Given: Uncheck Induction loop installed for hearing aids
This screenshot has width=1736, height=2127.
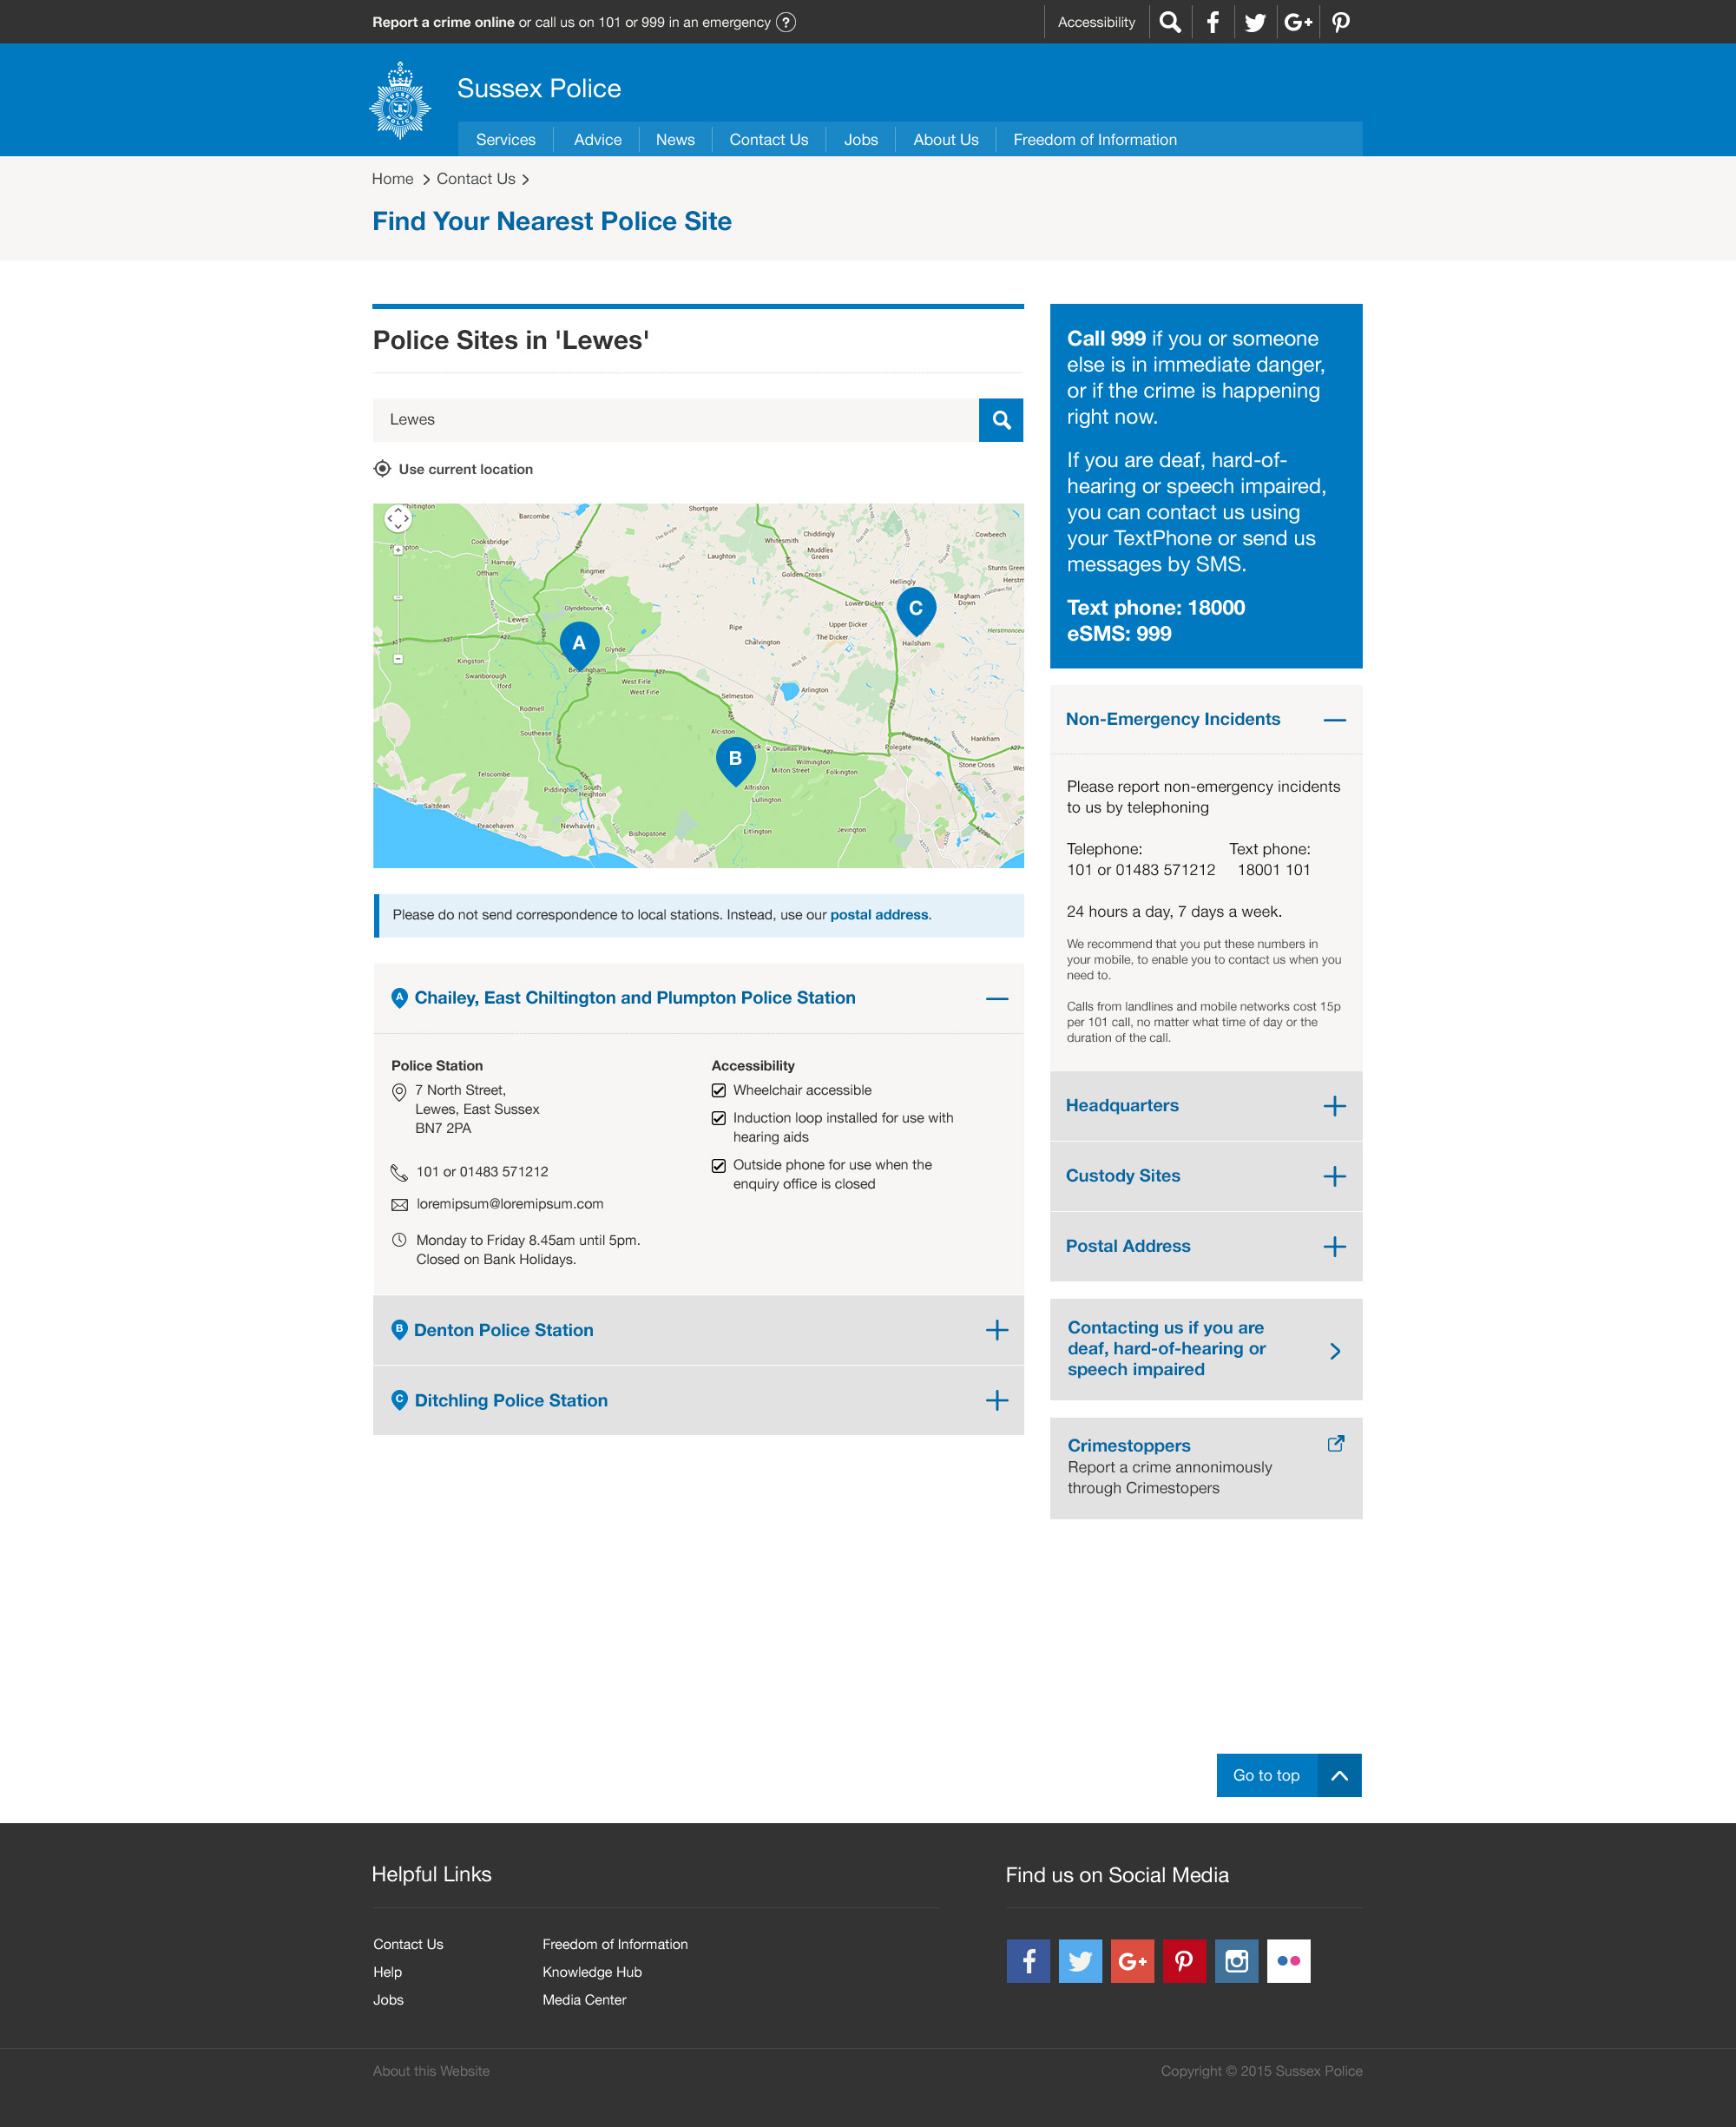Looking at the screenshot, I should [x=719, y=1118].
